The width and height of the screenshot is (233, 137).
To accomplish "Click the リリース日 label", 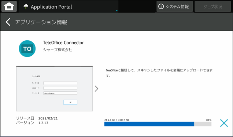I will coord(25,118).
